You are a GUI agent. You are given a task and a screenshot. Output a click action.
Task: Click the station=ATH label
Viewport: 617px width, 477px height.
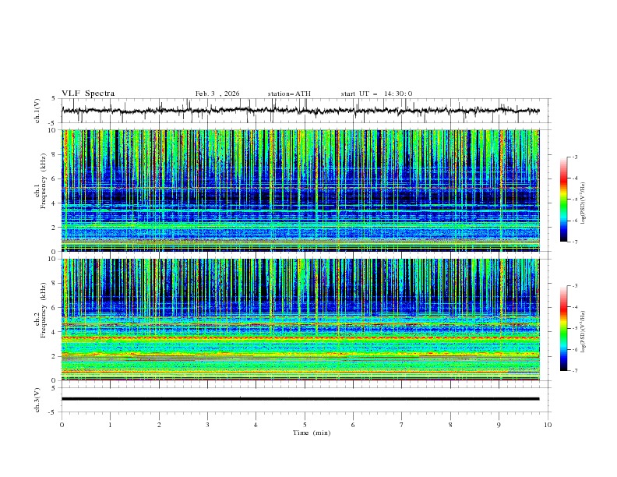289,94
